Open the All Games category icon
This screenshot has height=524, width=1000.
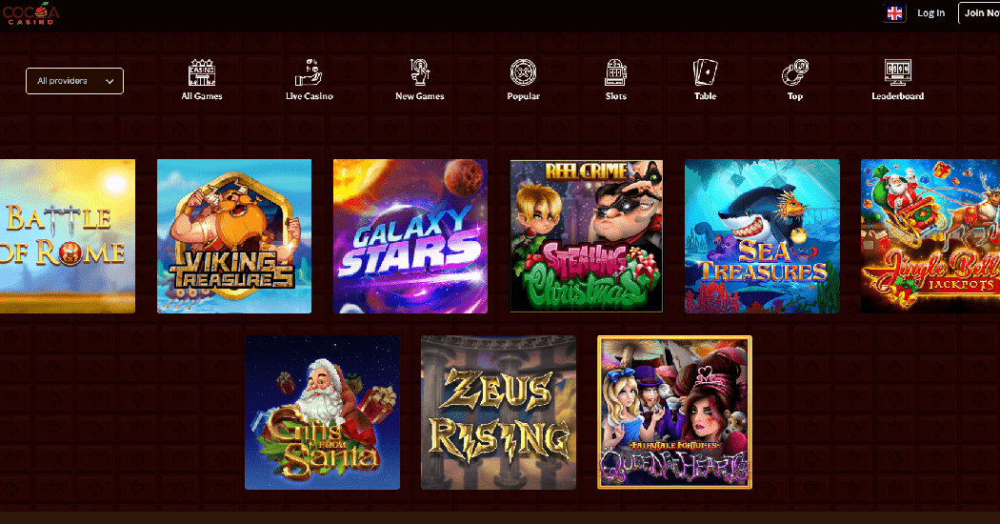coord(202,72)
